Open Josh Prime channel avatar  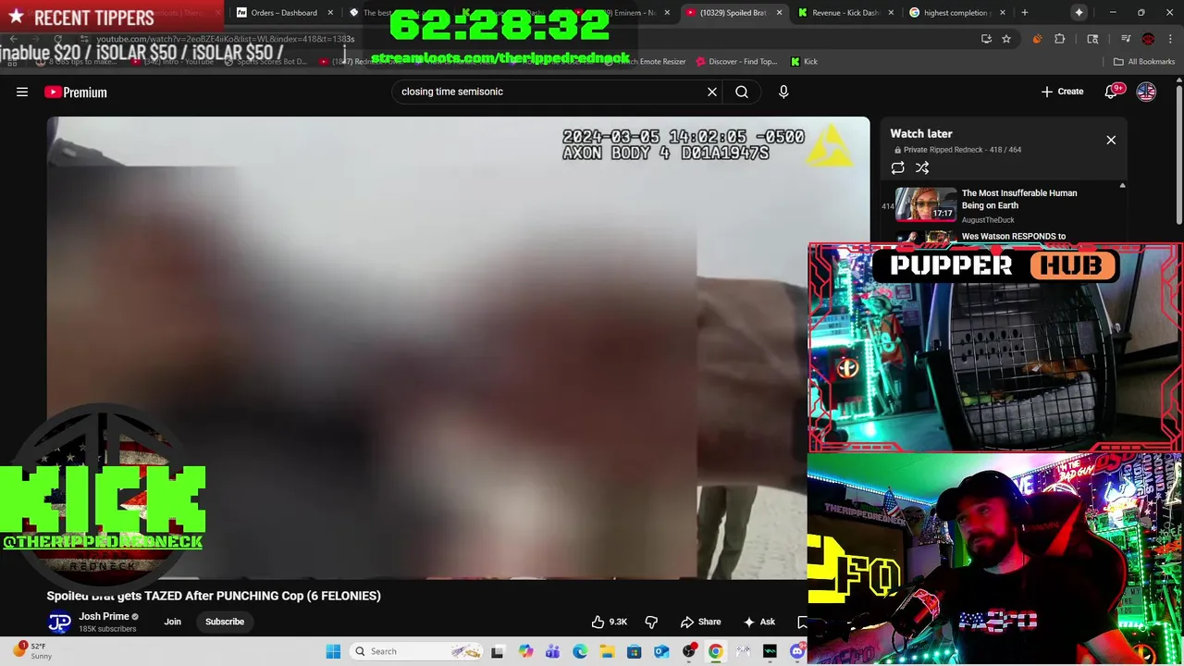[x=59, y=623]
